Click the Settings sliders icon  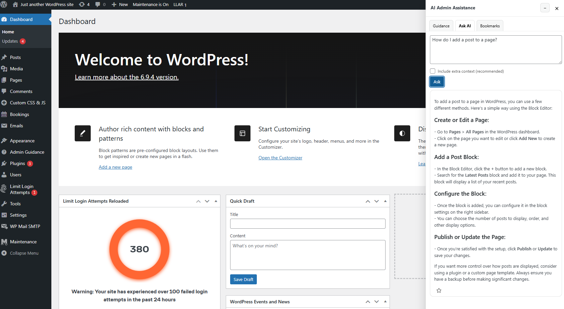point(4,215)
